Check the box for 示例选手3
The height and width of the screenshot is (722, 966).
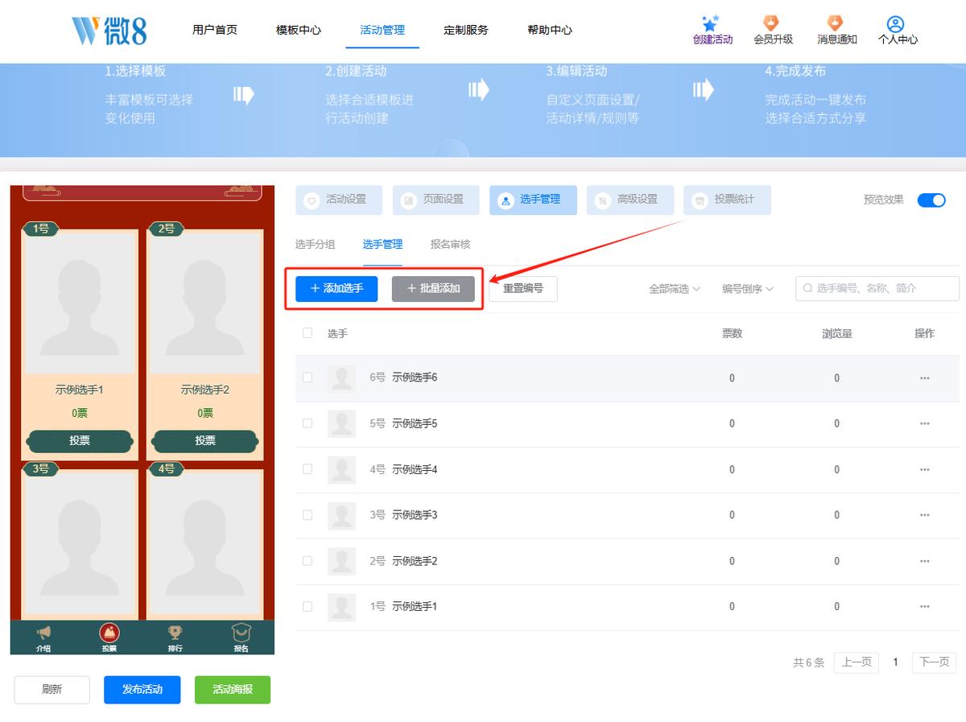(308, 515)
